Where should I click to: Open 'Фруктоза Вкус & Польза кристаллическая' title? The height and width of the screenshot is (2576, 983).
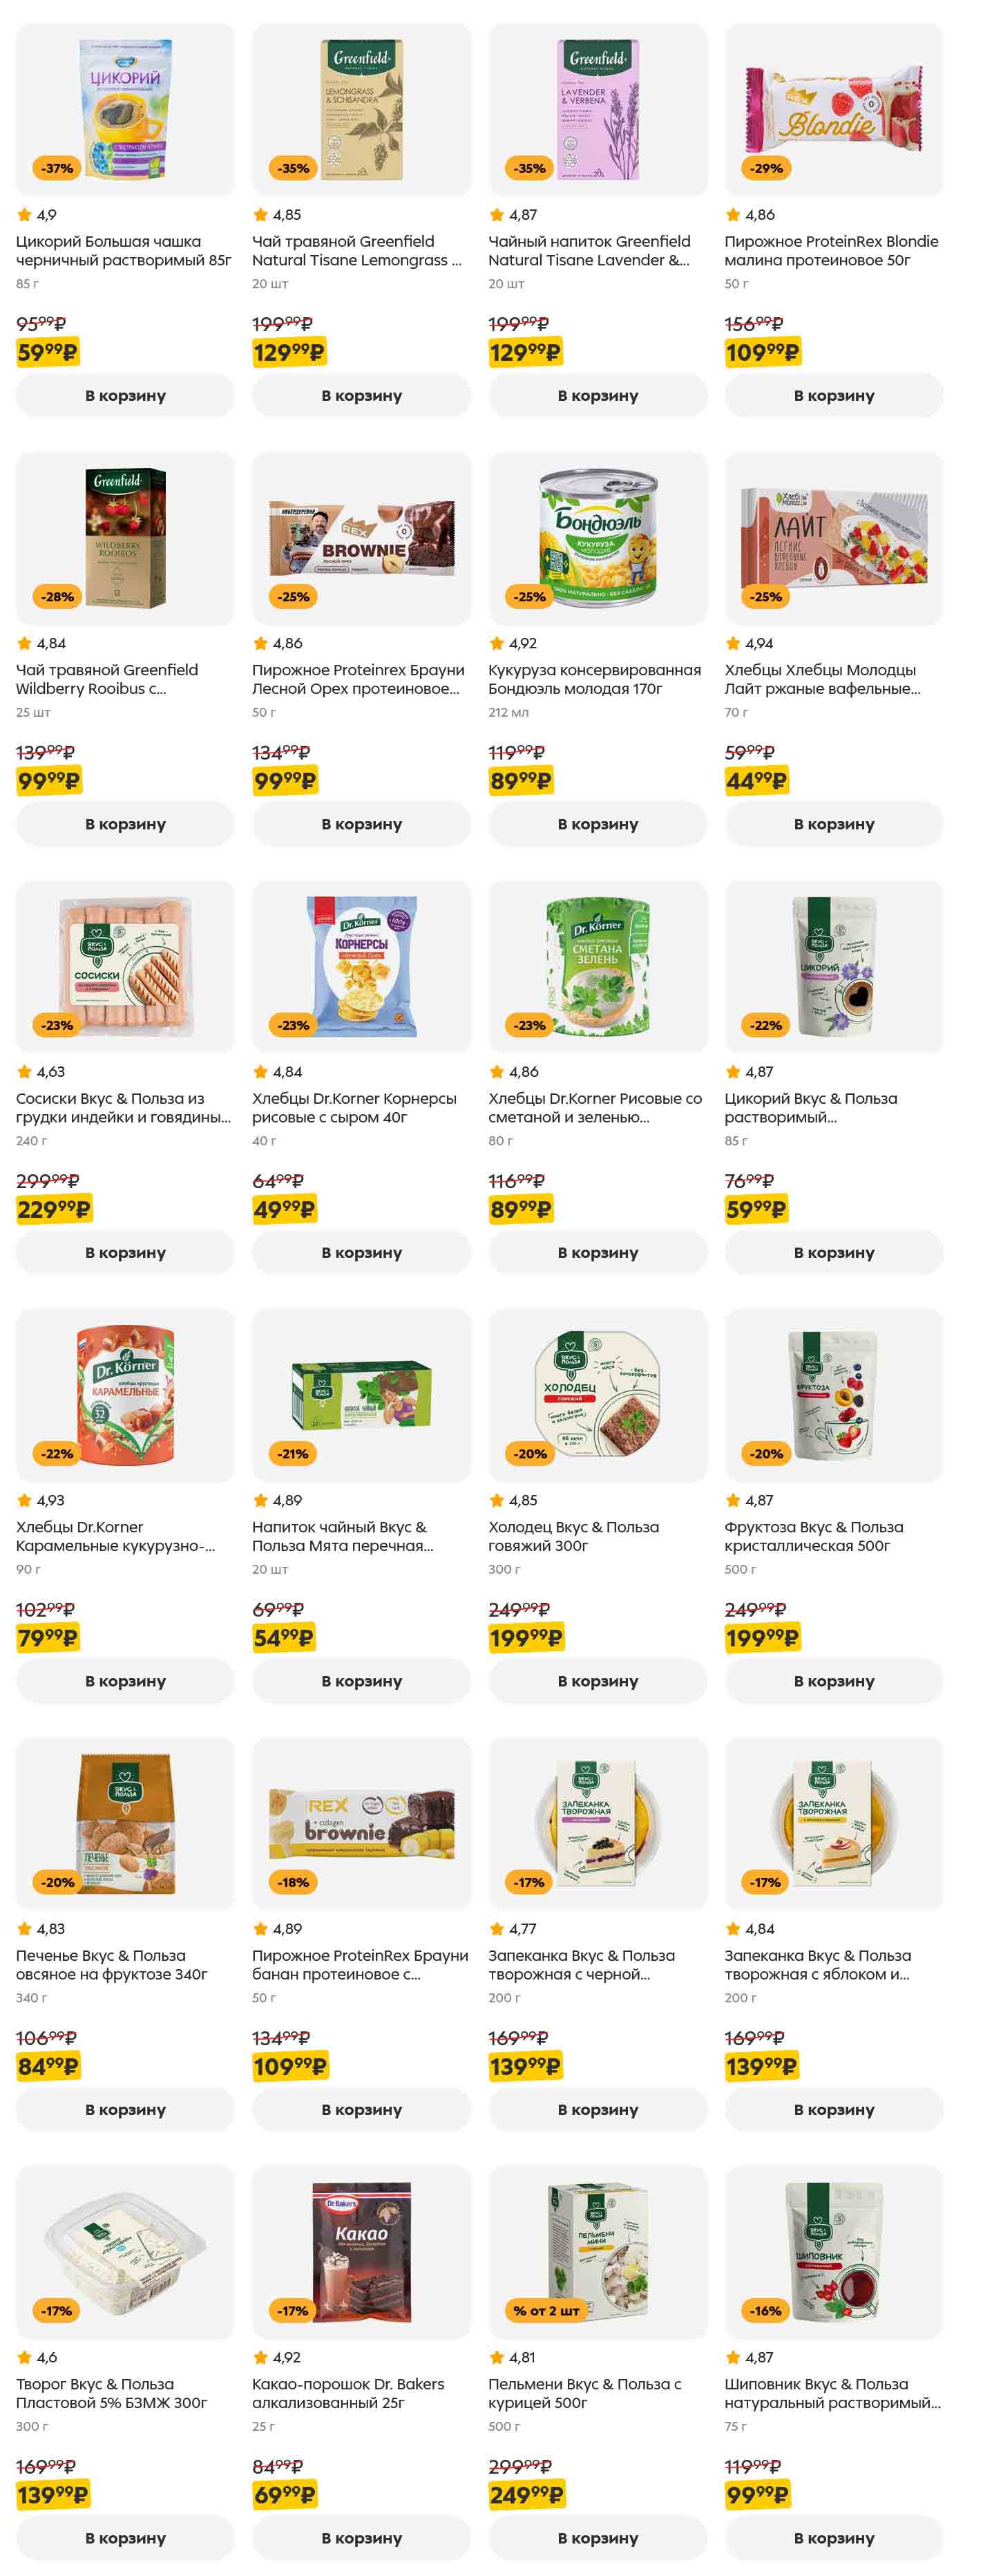[813, 1536]
